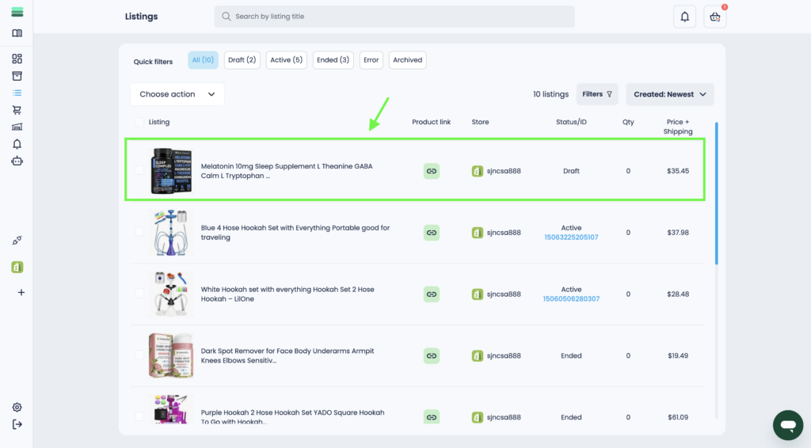Tick the select-all checkbox next to Listing header
This screenshot has height=448, width=811.
pos(139,122)
